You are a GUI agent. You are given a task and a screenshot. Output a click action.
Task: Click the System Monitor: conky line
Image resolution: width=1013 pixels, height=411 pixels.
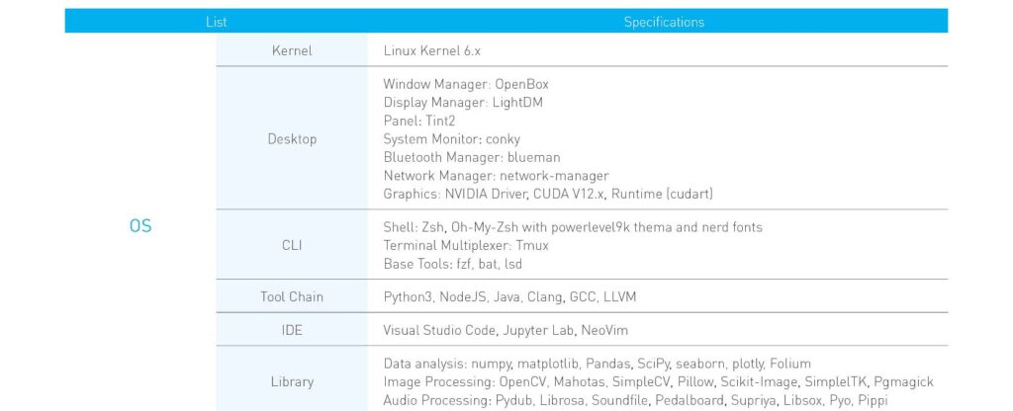click(x=451, y=138)
